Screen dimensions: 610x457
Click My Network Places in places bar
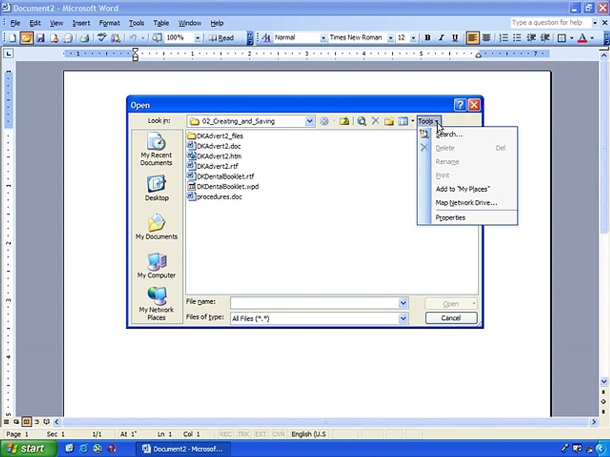point(156,304)
